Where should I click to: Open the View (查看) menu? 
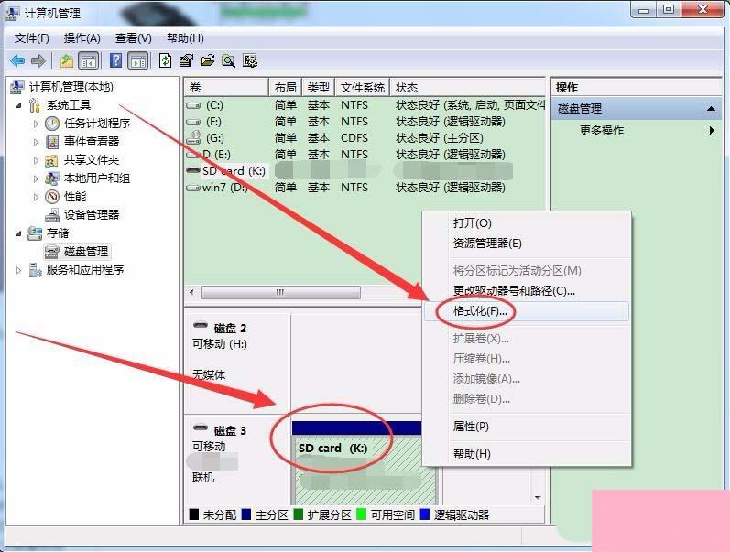point(133,38)
